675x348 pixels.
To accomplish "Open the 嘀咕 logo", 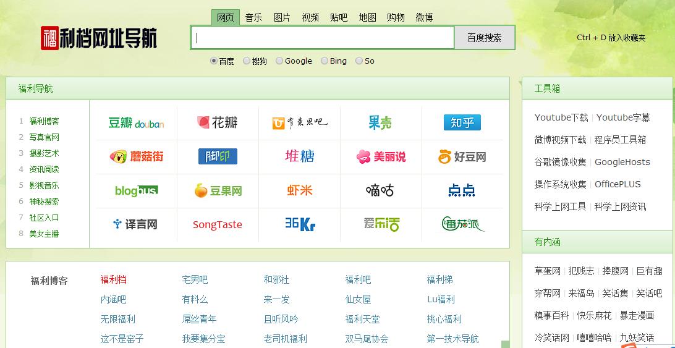I will click(x=380, y=190).
